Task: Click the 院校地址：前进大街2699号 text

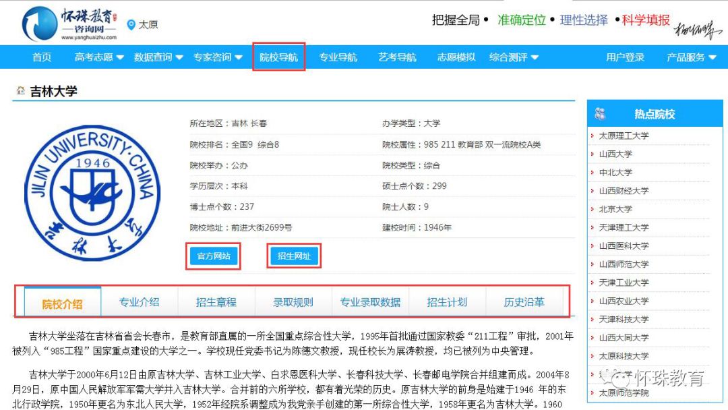Action: pos(241,227)
